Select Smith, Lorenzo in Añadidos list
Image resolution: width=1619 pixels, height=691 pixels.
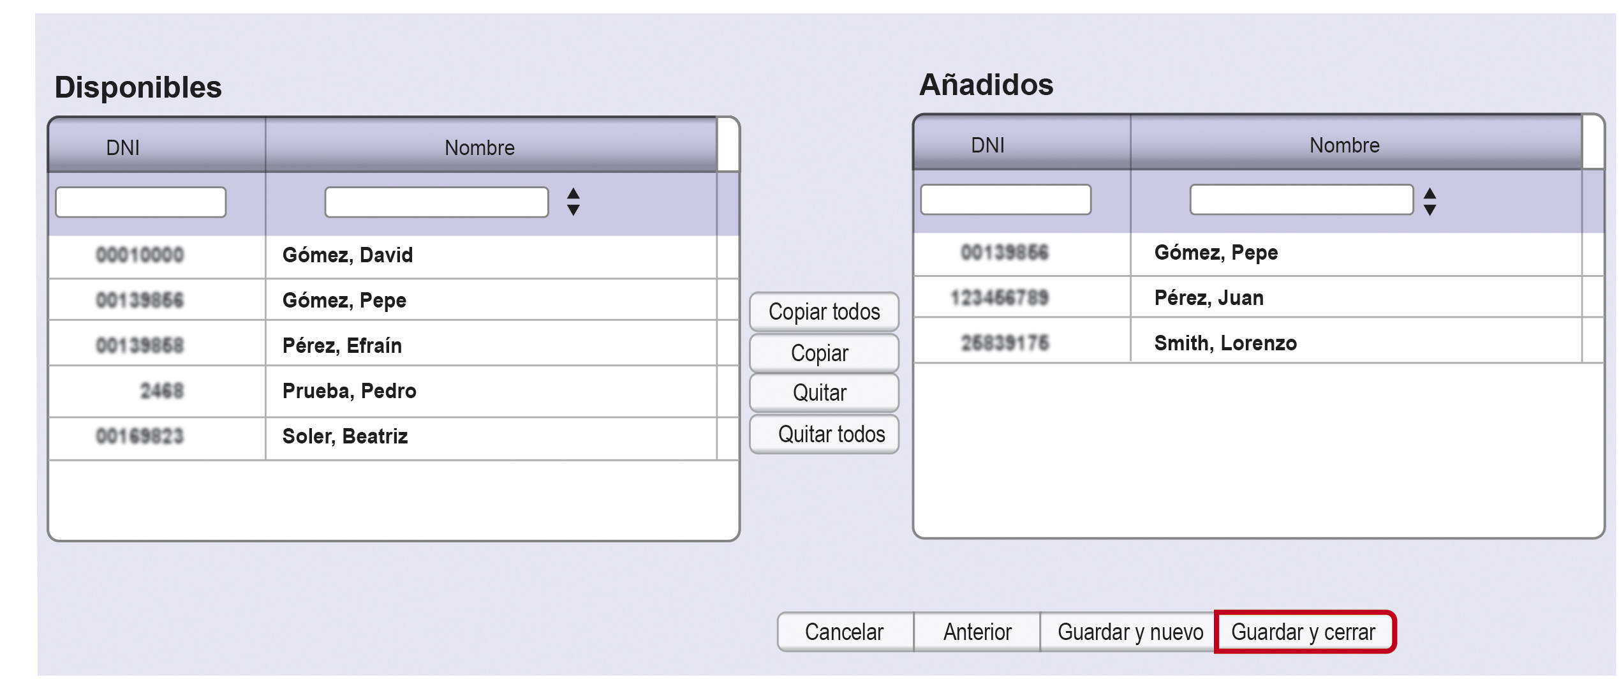pos(1225,343)
